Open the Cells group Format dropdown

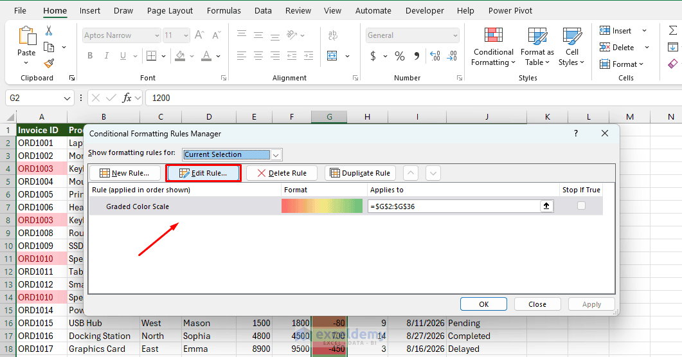click(621, 64)
